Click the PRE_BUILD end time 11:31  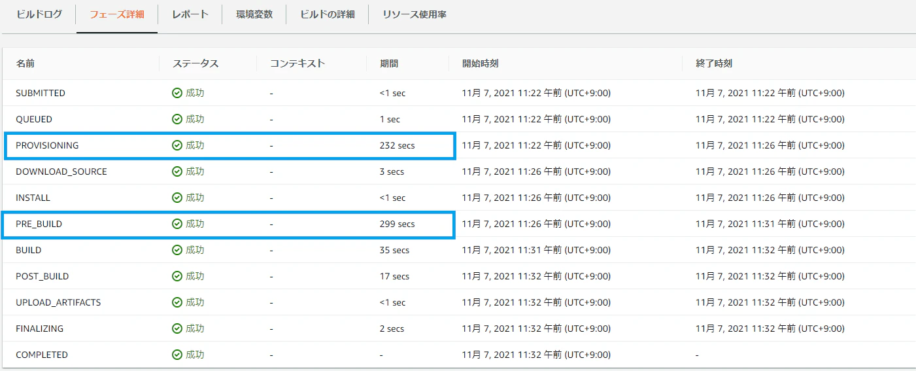pyautogui.click(x=770, y=224)
